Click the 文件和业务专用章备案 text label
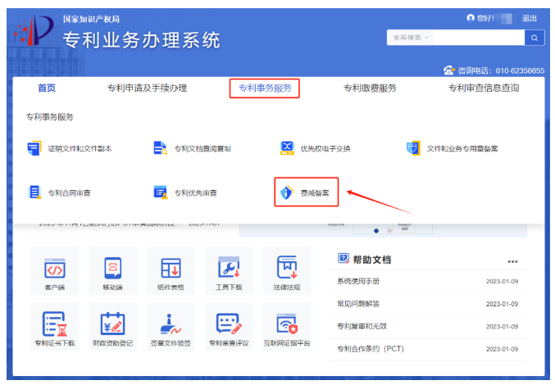This screenshot has width=555, height=385. 462,148
